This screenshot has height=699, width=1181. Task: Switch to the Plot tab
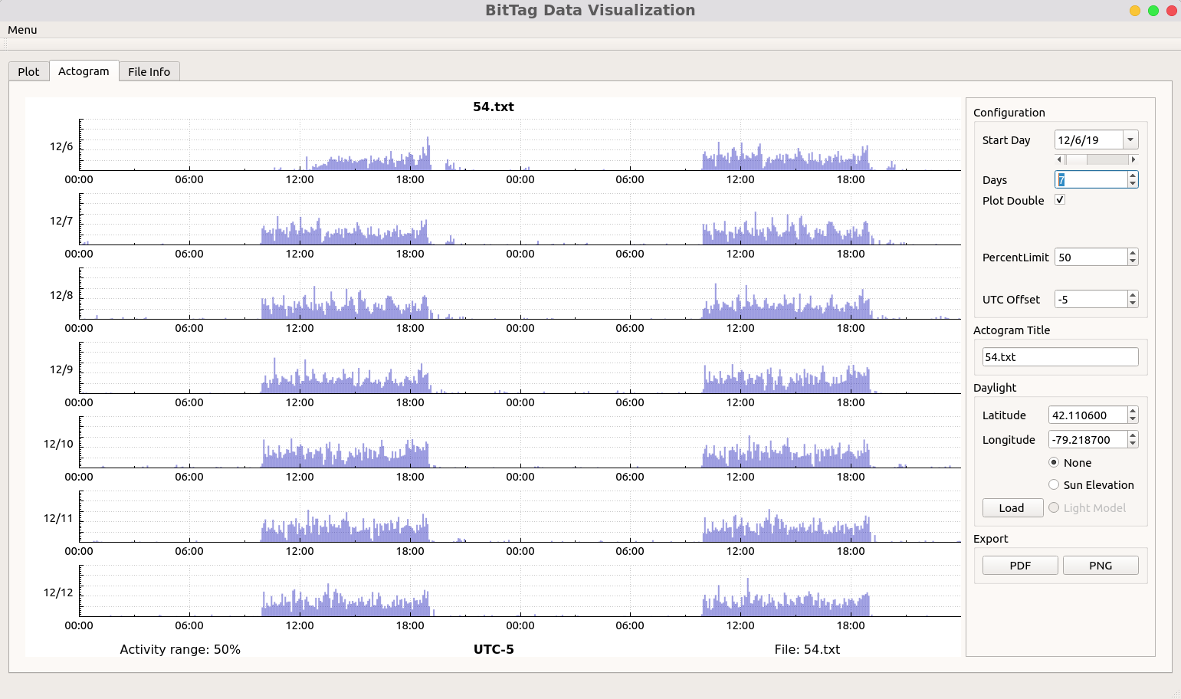coord(28,71)
